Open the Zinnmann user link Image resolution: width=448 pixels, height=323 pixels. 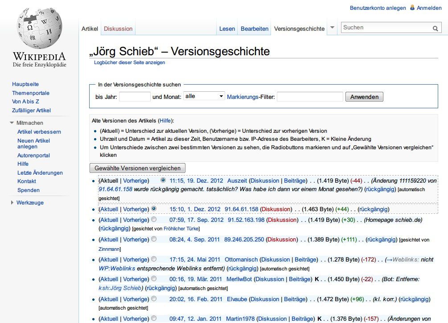[x=109, y=249]
